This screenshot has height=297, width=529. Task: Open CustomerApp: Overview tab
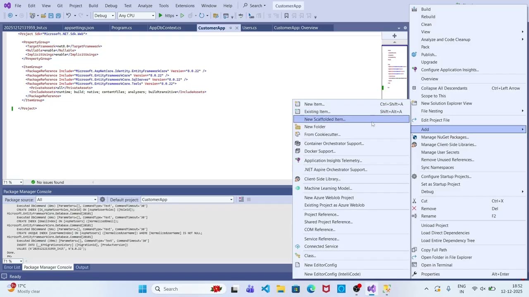coord(296,28)
